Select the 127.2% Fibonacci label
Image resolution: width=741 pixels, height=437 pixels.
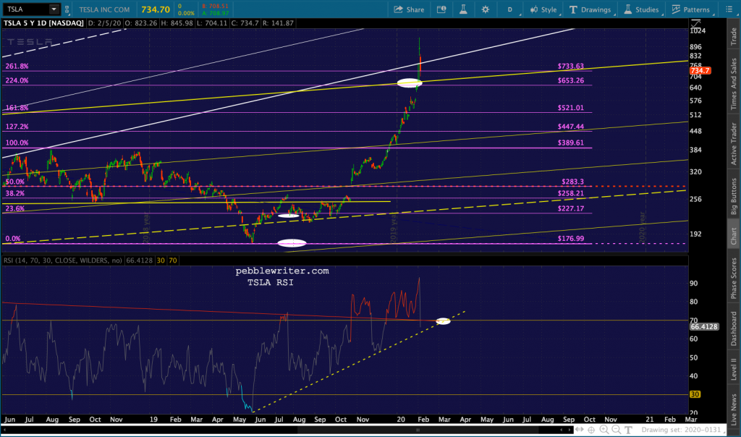[x=17, y=127]
